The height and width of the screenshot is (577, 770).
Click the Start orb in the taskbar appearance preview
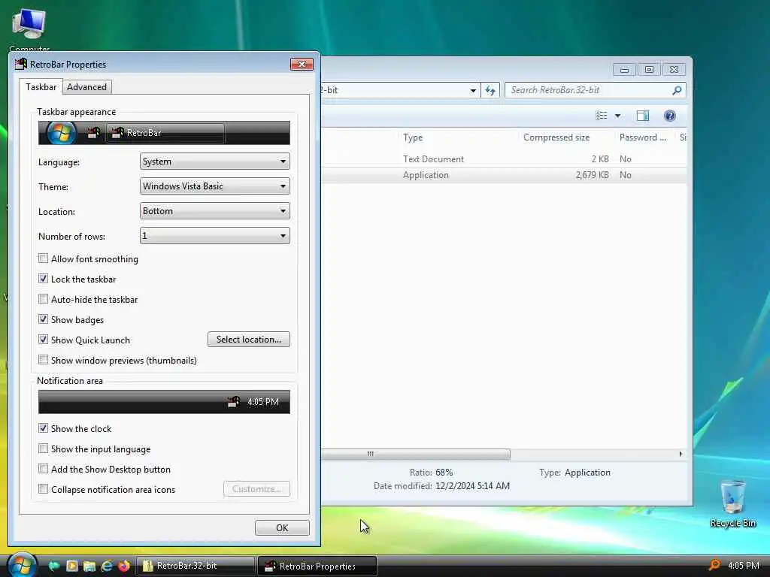pyautogui.click(x=61, y=133)
